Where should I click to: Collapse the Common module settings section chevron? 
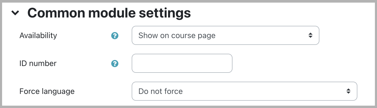(15, 13)
